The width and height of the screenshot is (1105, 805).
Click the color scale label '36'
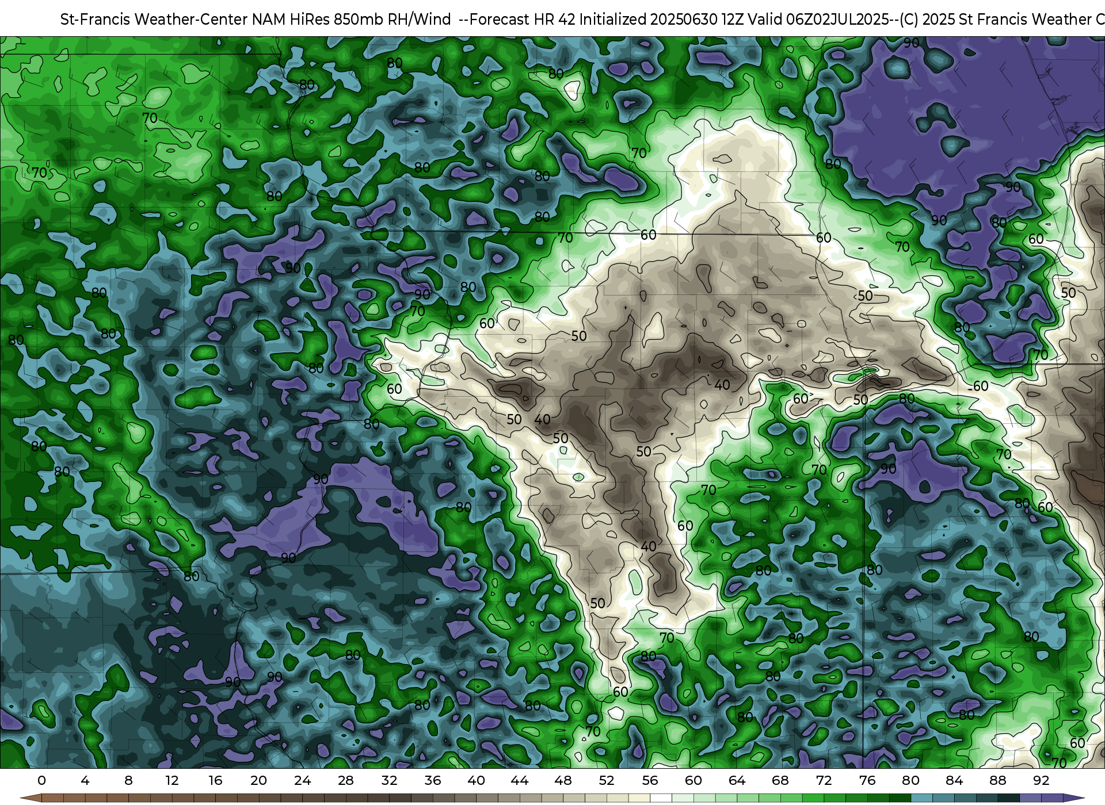[x=433, y=780]
